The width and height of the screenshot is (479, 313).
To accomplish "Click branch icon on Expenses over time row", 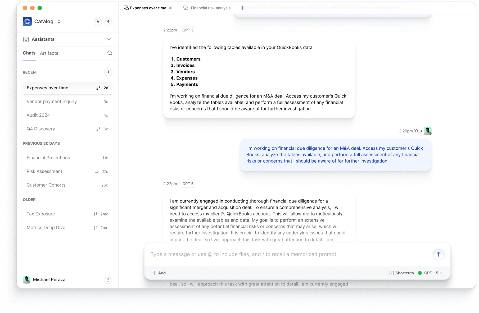I will [x=98, y=88].
